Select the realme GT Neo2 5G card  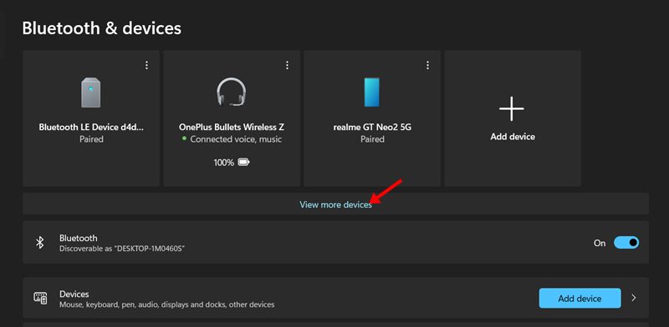[372, 118]
